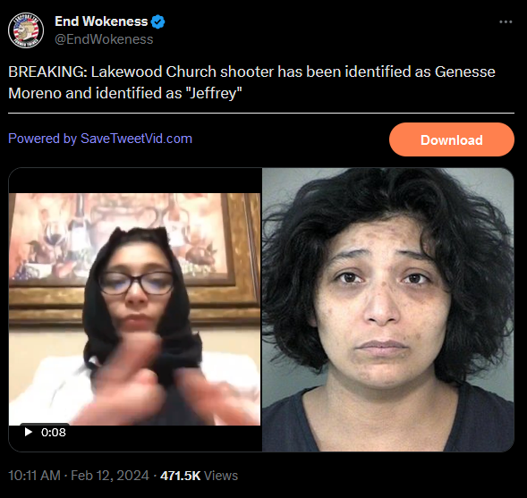
Task: Click the 10:11 AM timestamp
Action: (34, 476)
